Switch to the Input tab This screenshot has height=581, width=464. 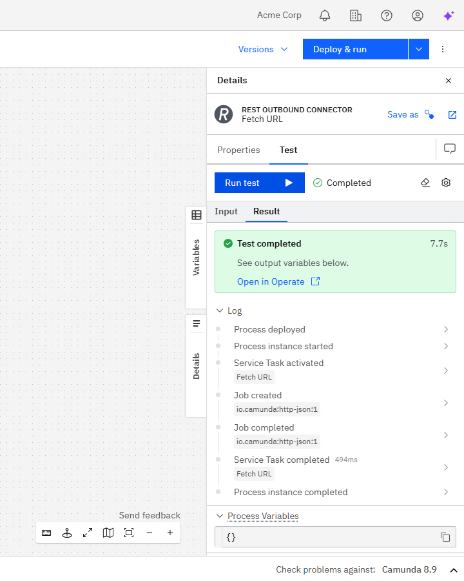point(226,211)
